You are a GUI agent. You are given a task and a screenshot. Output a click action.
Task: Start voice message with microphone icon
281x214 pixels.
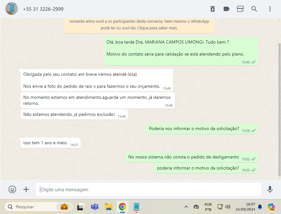270,189
